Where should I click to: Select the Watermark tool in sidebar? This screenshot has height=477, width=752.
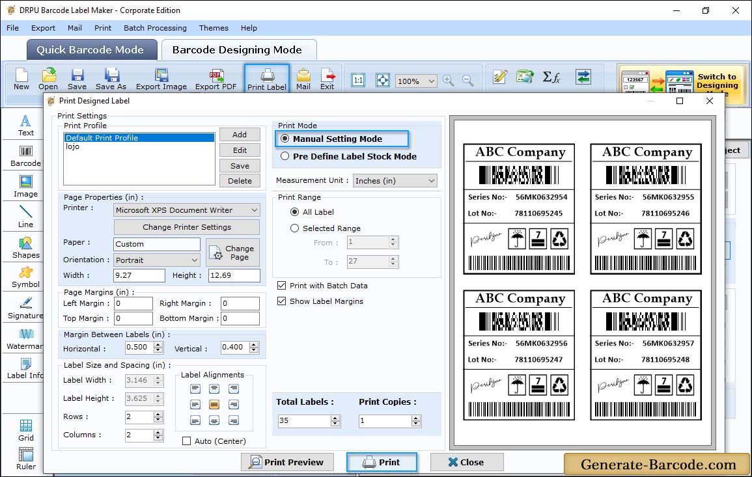[x=26, y=339]
